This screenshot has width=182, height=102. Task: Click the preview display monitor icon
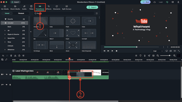[166, 51]
